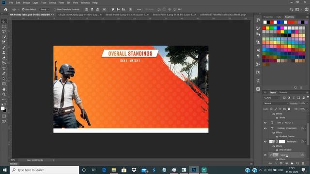Open the File menu
310x174 pixels.
(x=11, y=3)
